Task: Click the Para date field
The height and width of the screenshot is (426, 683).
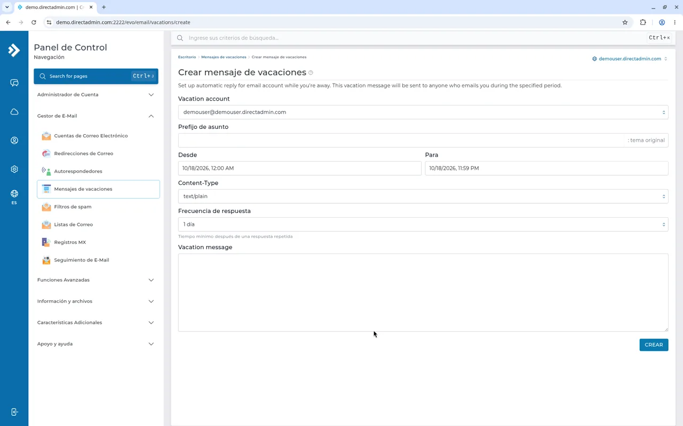Action: 546,168
